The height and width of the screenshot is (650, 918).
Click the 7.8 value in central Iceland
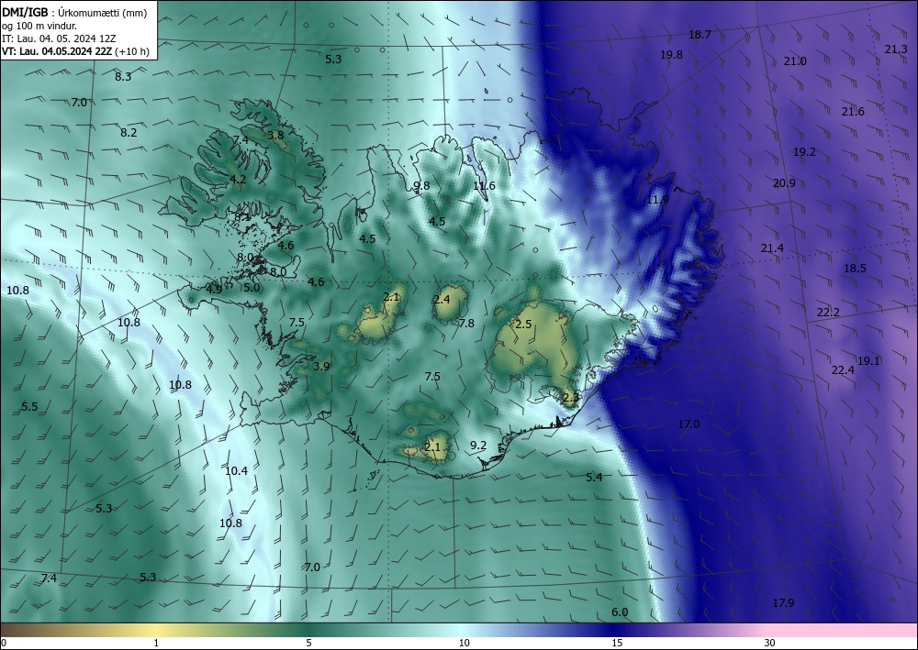click(x=466, y=324)
